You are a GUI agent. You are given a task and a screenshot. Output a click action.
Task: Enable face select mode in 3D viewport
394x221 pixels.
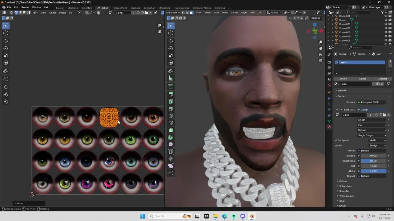[x=191, y=13]
